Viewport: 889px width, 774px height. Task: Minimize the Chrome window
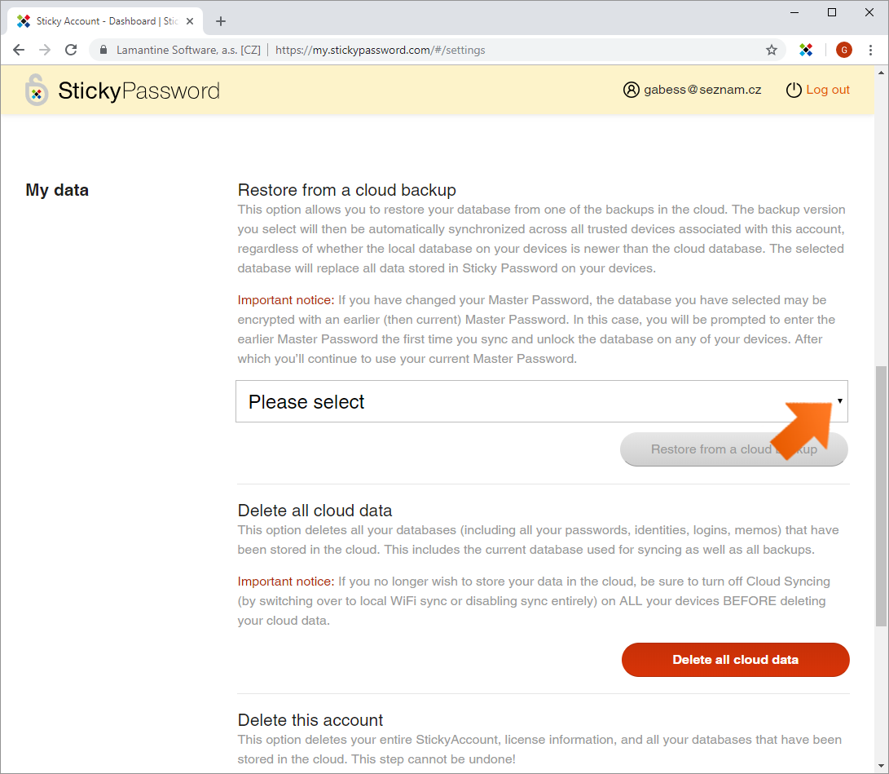coord(794,12)
